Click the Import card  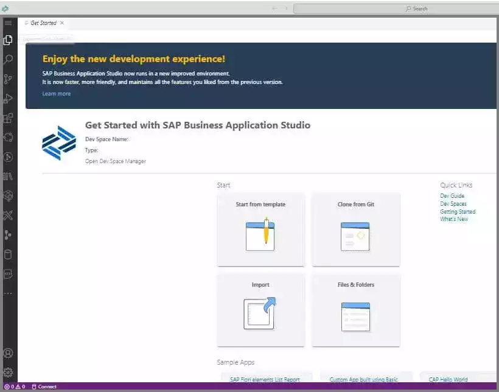(x=260, y=310)
